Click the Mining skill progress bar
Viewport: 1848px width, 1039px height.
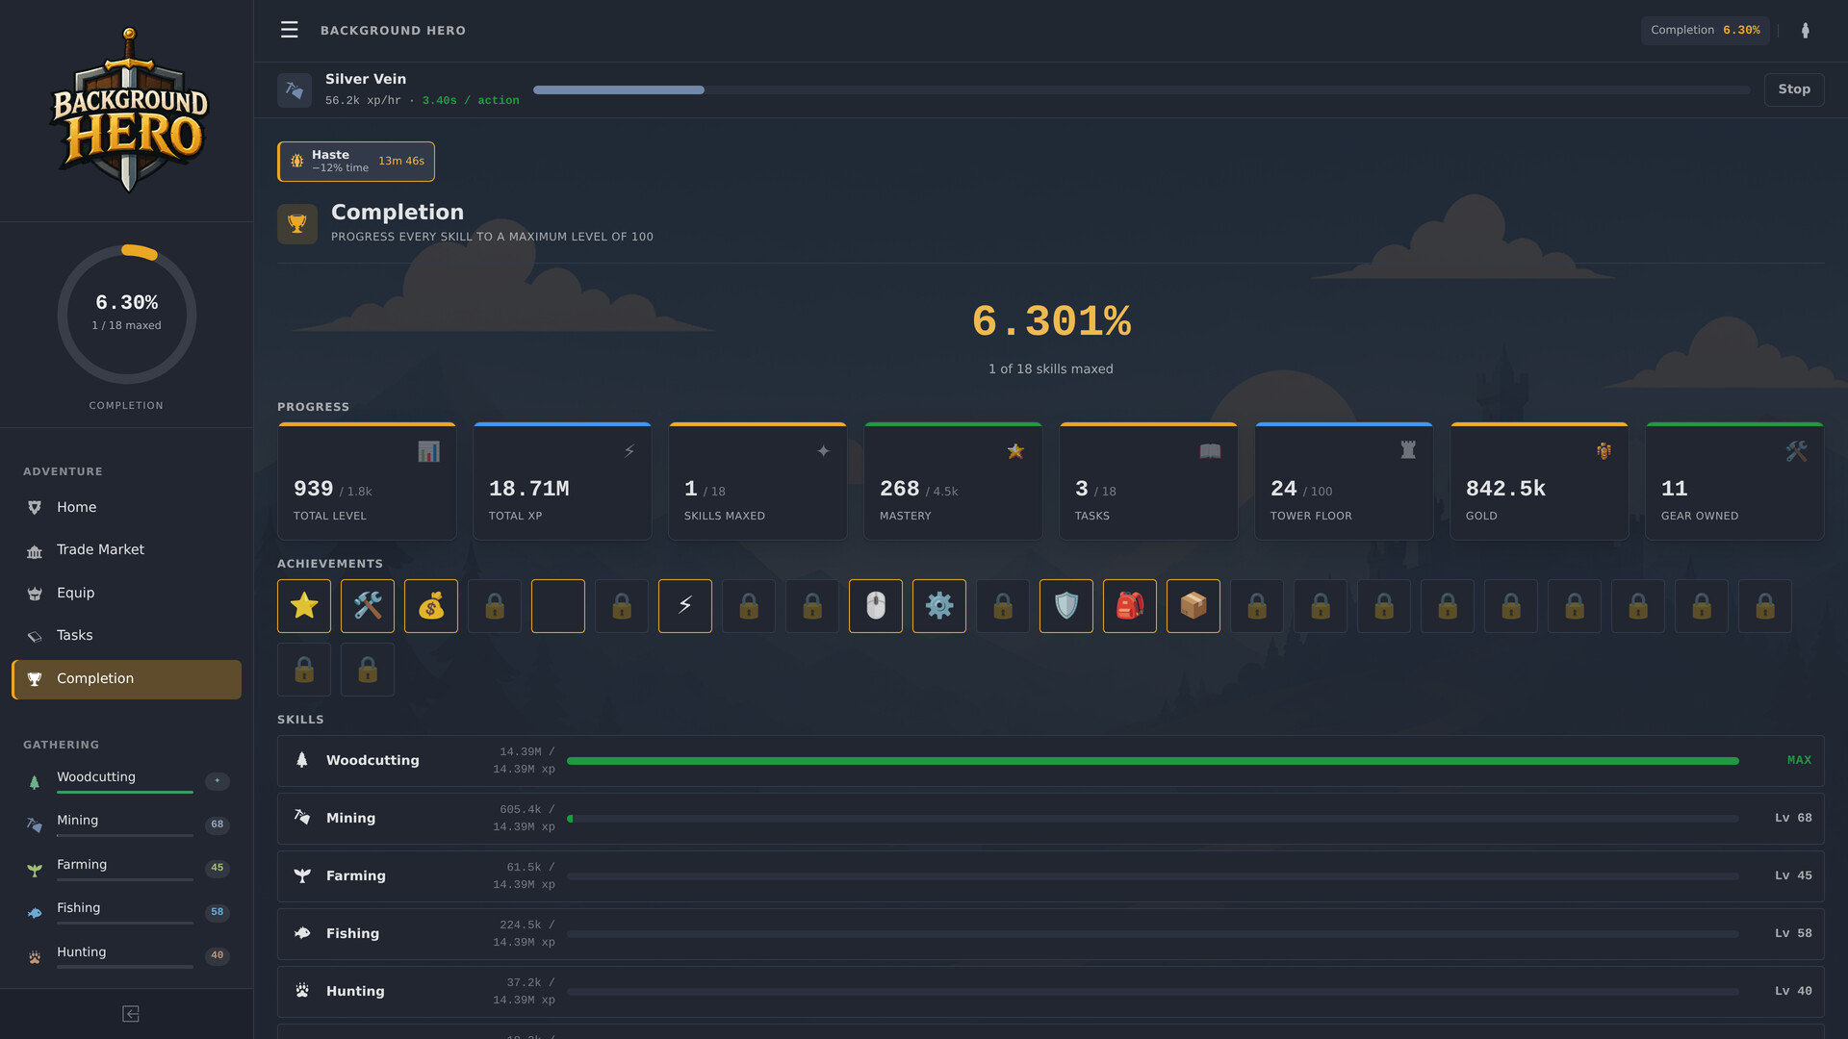[x=1153, y=819]
